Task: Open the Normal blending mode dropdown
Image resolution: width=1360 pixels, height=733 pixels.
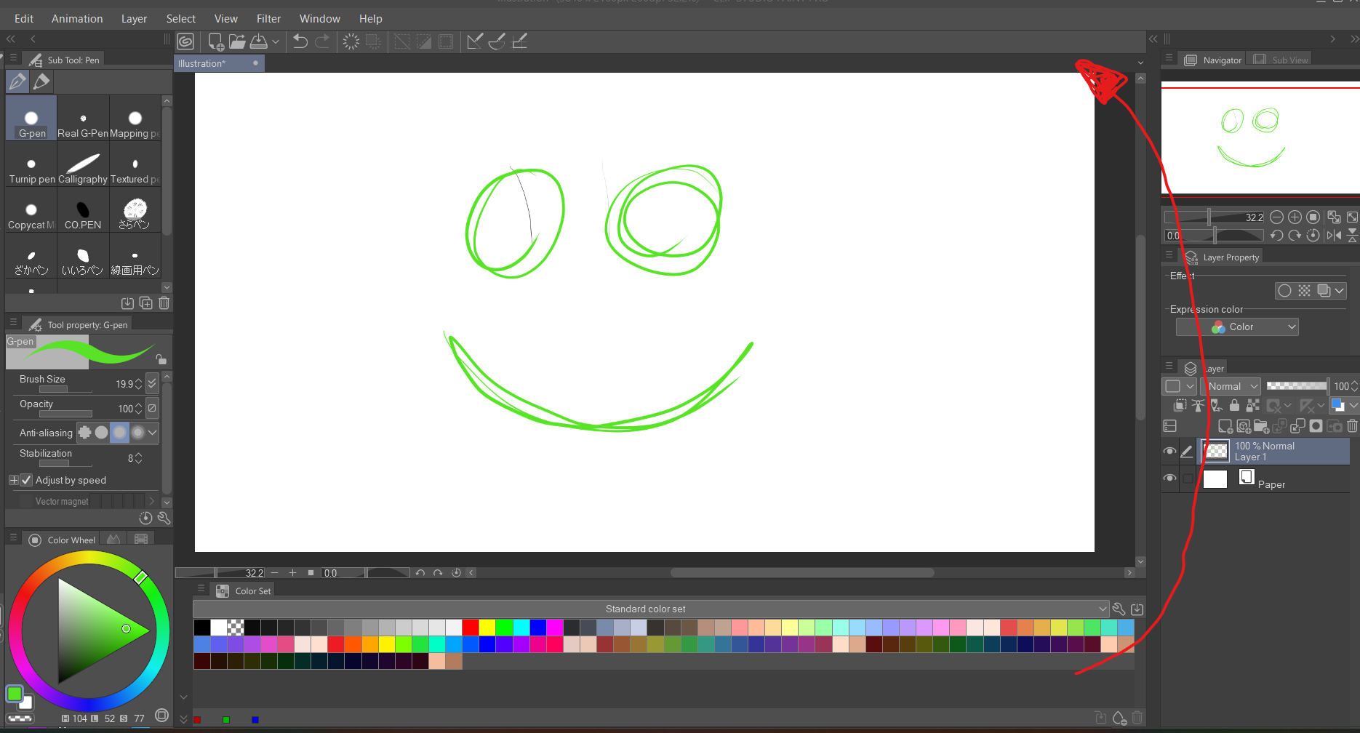Action: 1233,386
